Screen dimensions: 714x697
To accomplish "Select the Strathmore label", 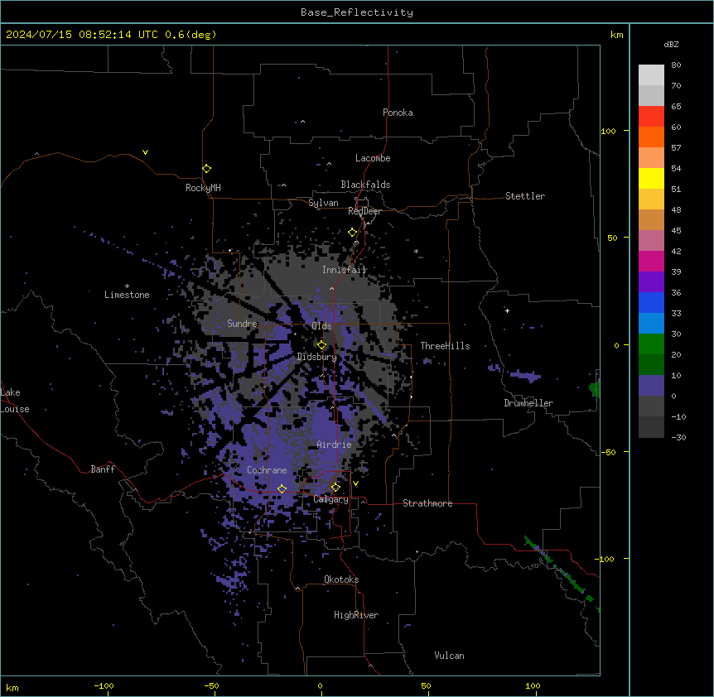I will click(x=427, y=503).
